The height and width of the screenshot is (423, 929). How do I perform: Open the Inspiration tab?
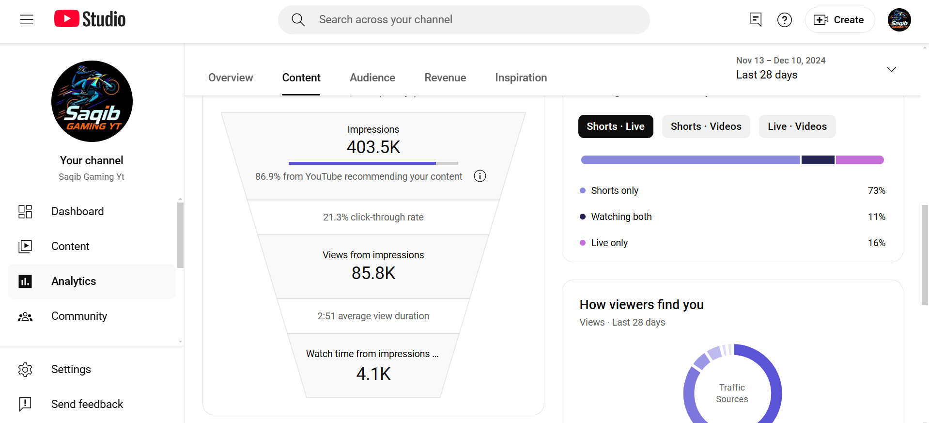coord(521,78)
